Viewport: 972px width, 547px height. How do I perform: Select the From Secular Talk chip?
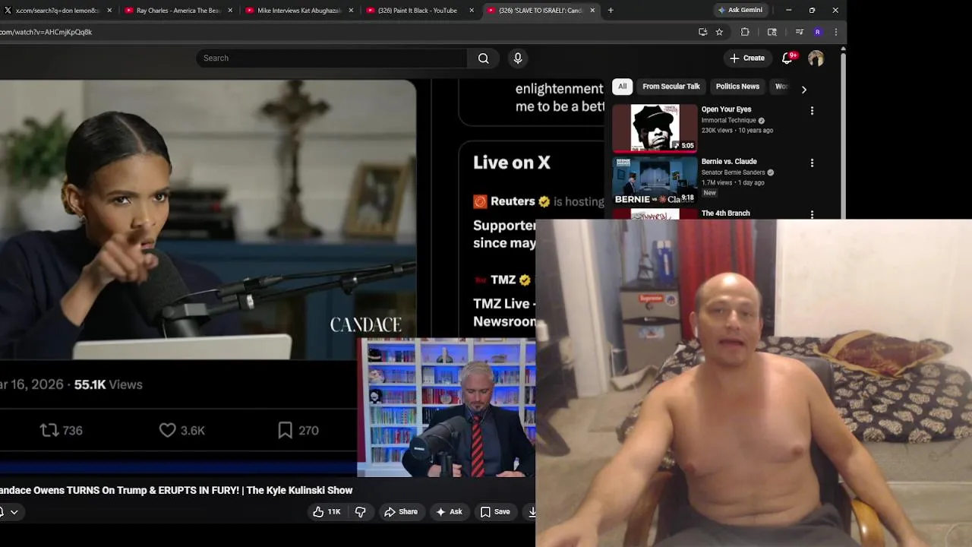click(x=671, y=87)
